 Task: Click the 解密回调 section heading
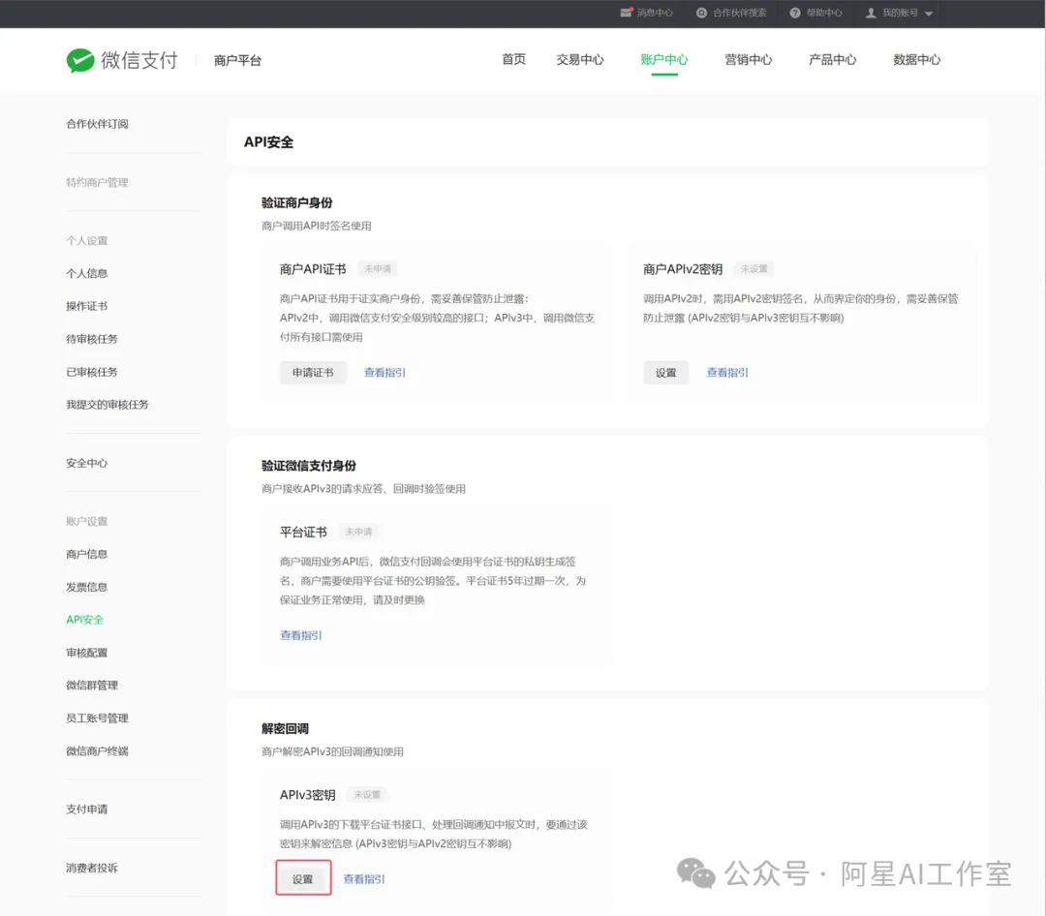tap(285, 728)
